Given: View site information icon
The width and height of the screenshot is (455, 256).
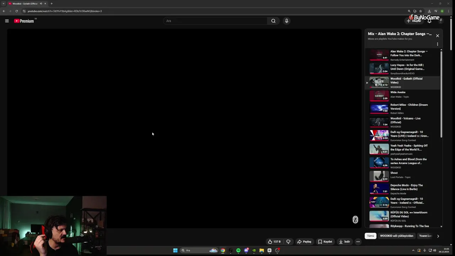Looking at the screenshot, I should point(24,11).
